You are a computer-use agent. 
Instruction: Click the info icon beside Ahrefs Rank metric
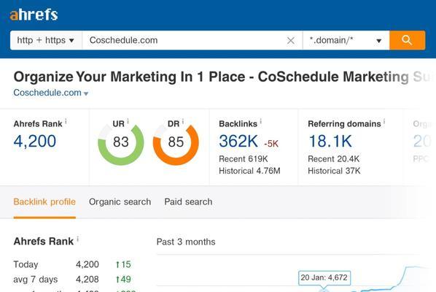(66, 121)
